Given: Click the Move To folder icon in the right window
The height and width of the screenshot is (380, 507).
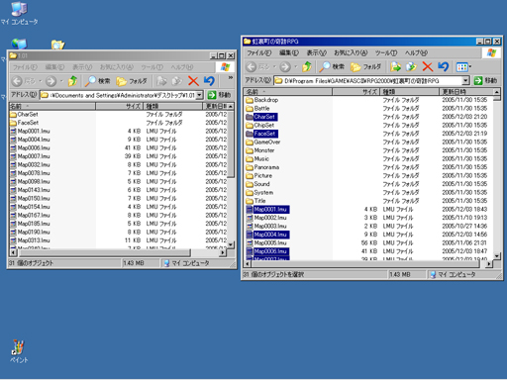Looking at the screenshot, I should click(395, 66).
